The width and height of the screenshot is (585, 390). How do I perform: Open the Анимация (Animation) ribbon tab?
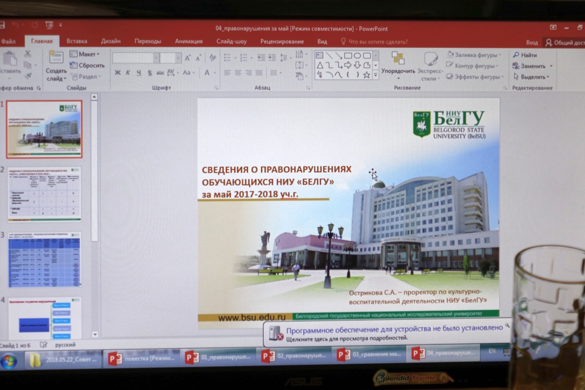click(188, 42)
